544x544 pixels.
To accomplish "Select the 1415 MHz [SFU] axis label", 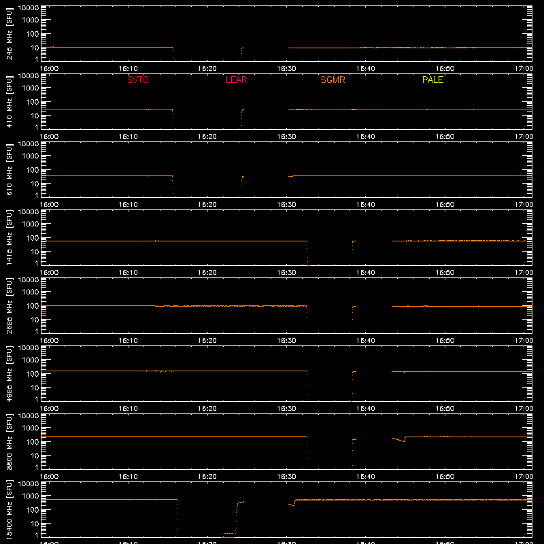I will pyautogui.click(x=10, y=237).
